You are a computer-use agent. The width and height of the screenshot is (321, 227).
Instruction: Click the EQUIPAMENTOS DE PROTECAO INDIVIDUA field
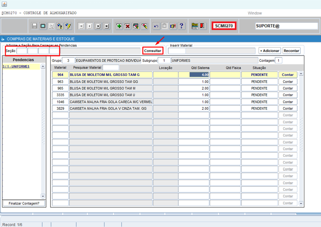[108, 61]
